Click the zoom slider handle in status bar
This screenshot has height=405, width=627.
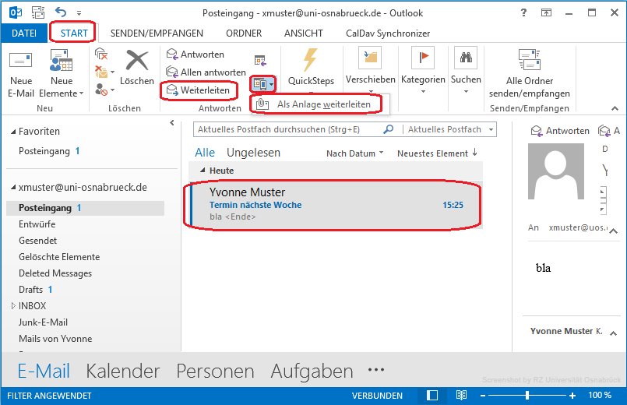click(x=527, y=396)
